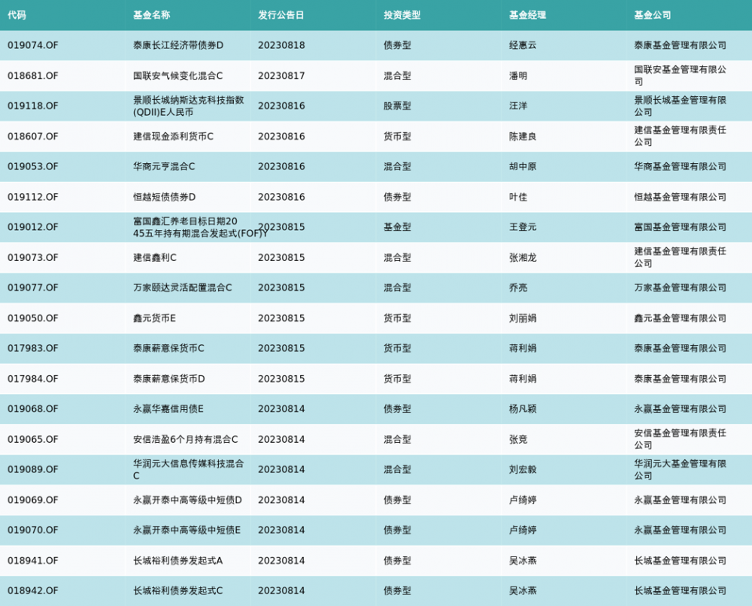The width and height of the screenshot is (752, 606).
Task: Click manager name 陈建良
Action: (x=523, y=136)
